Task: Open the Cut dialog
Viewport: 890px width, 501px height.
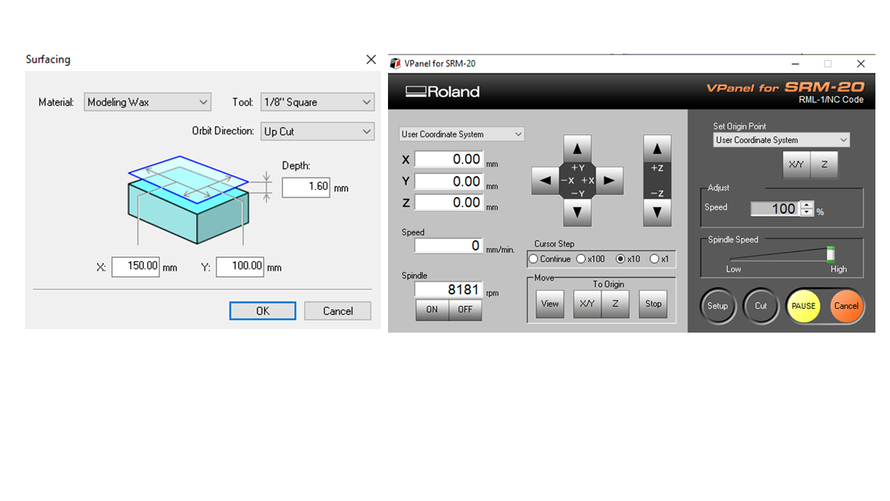Action: click(761, 306)
